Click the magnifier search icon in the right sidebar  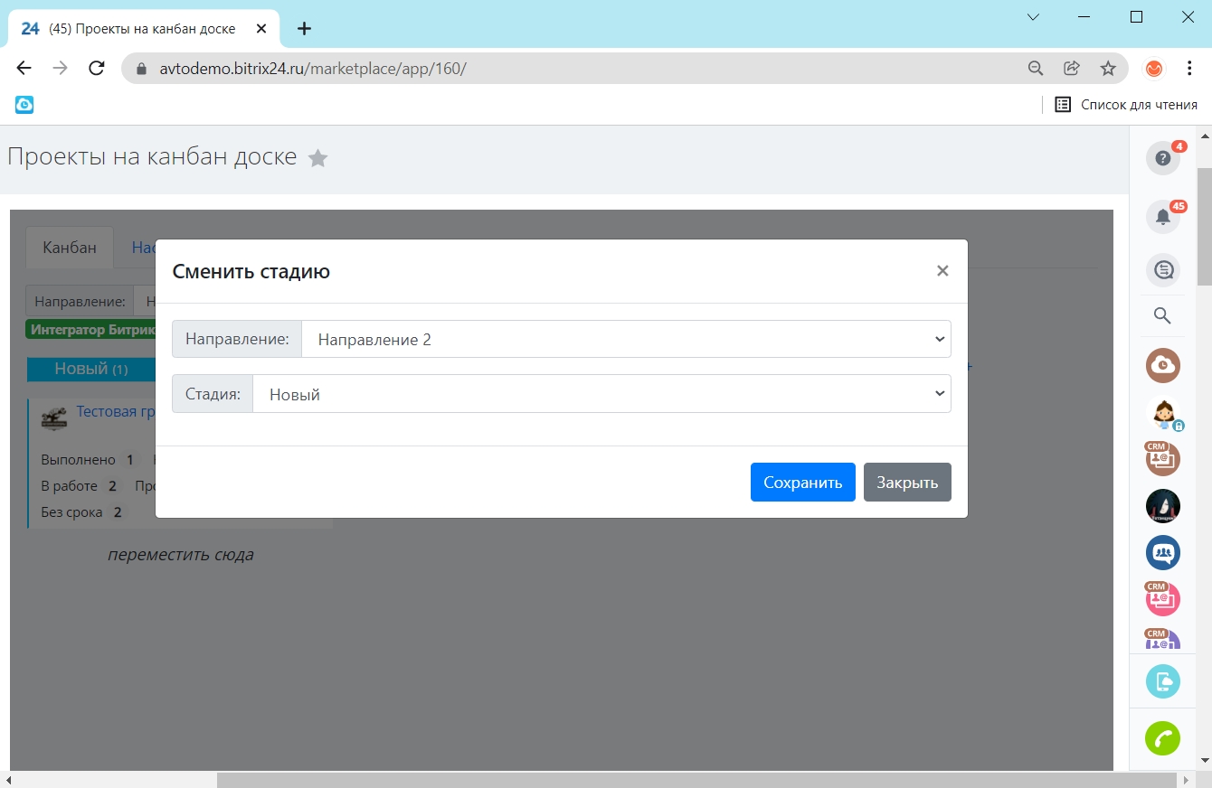click(1163, 315)
